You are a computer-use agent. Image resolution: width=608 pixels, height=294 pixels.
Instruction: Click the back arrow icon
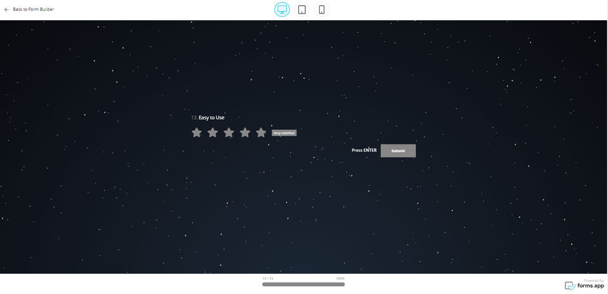click(6, 10)
